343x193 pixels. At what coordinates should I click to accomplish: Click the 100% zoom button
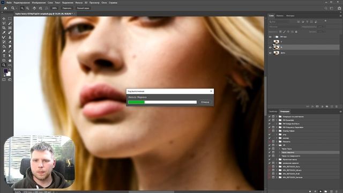point(54,8)
